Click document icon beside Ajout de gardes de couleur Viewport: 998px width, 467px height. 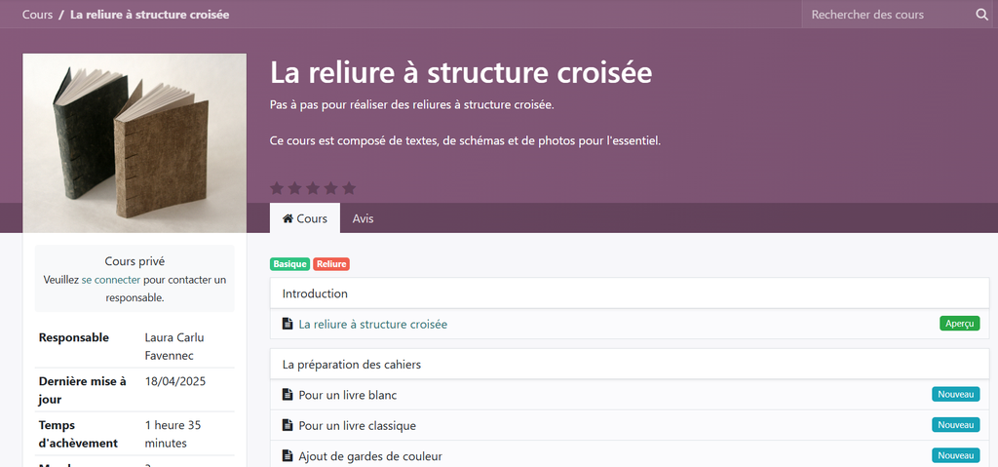click(x=288, y=455)
